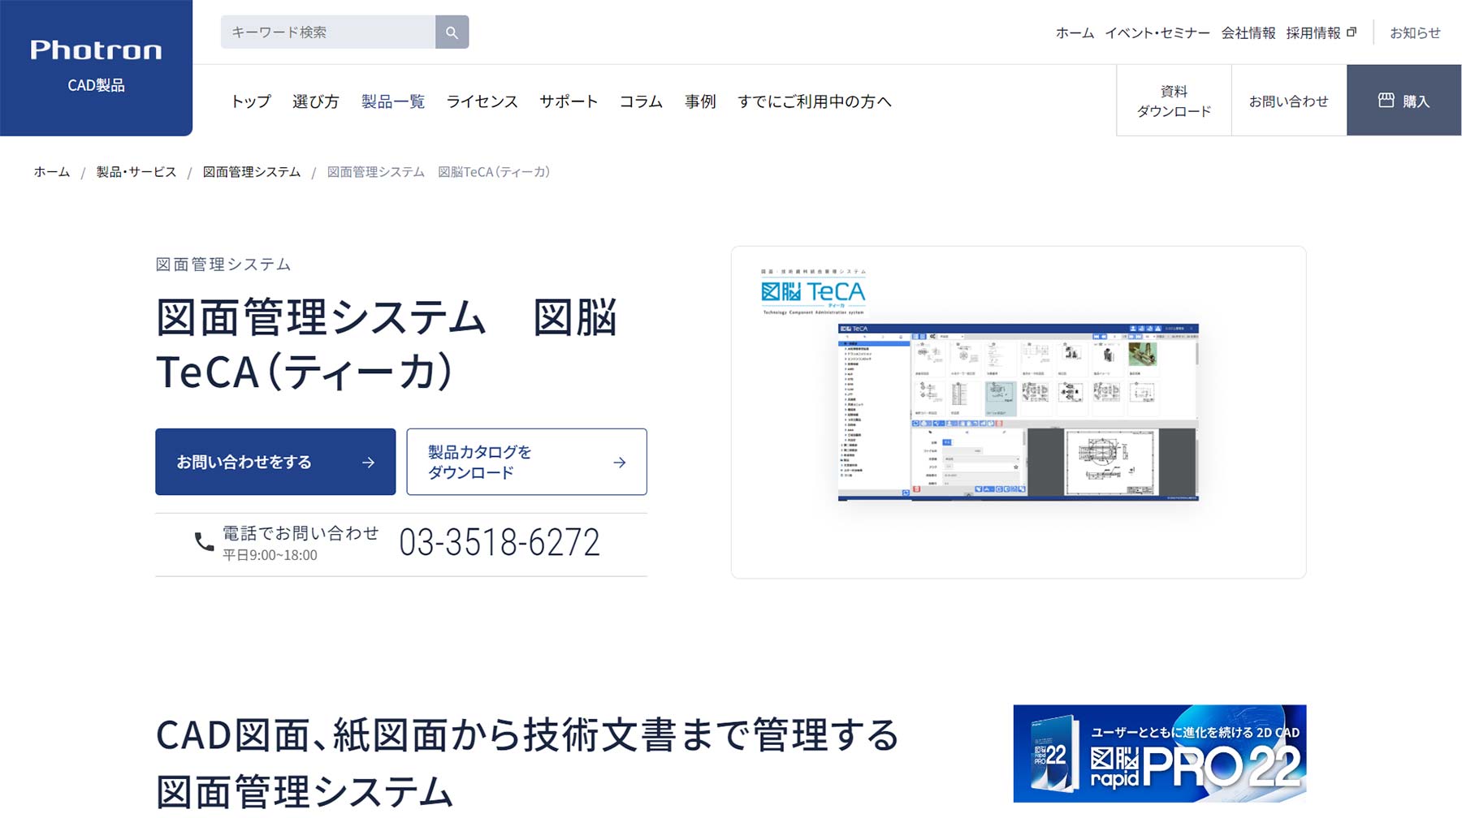
Task: Open お知らせ link
Action: click(x=1415, y=33)
